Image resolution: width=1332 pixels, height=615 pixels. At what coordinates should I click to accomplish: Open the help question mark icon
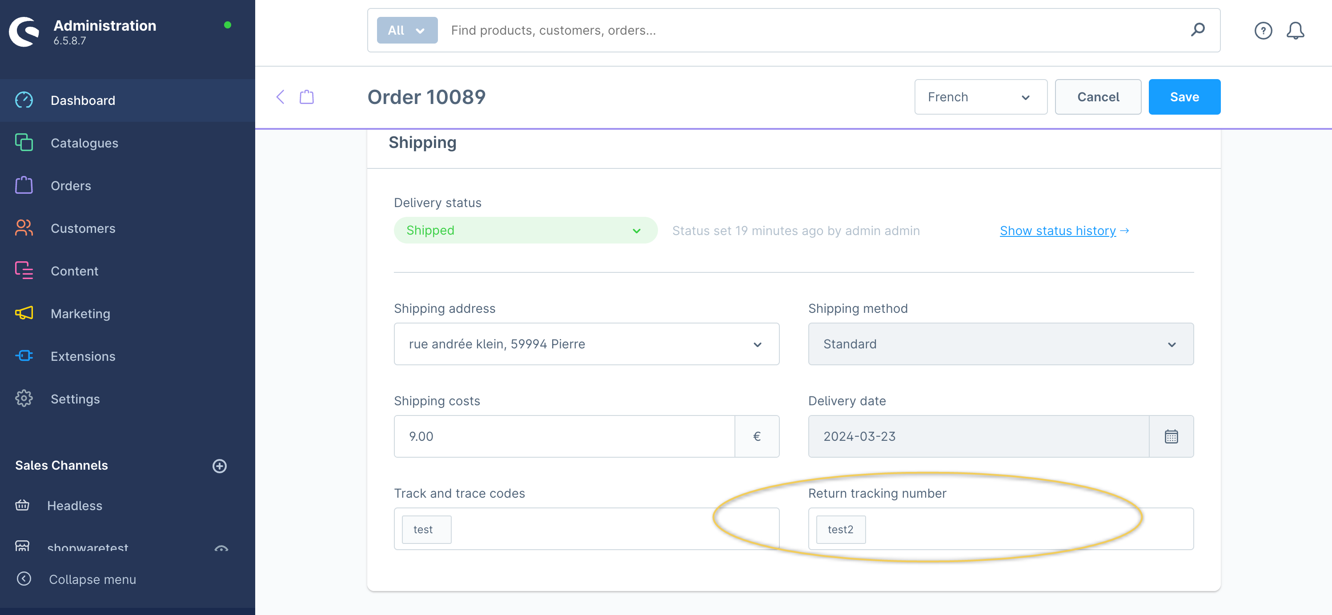coord(1263,31)
